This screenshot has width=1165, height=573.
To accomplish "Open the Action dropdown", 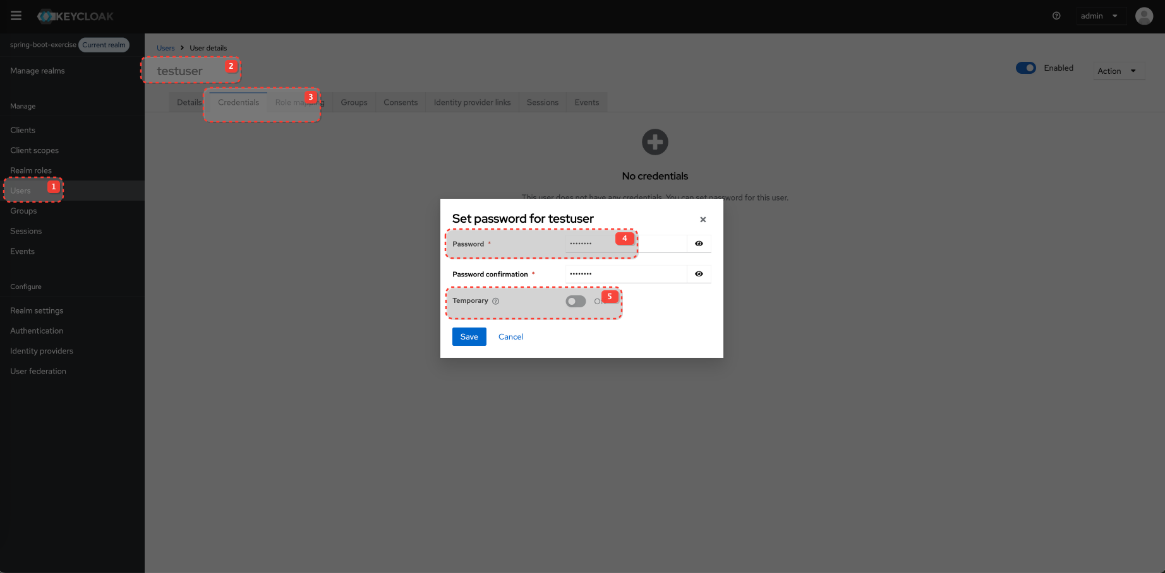I will point(1118,71).
